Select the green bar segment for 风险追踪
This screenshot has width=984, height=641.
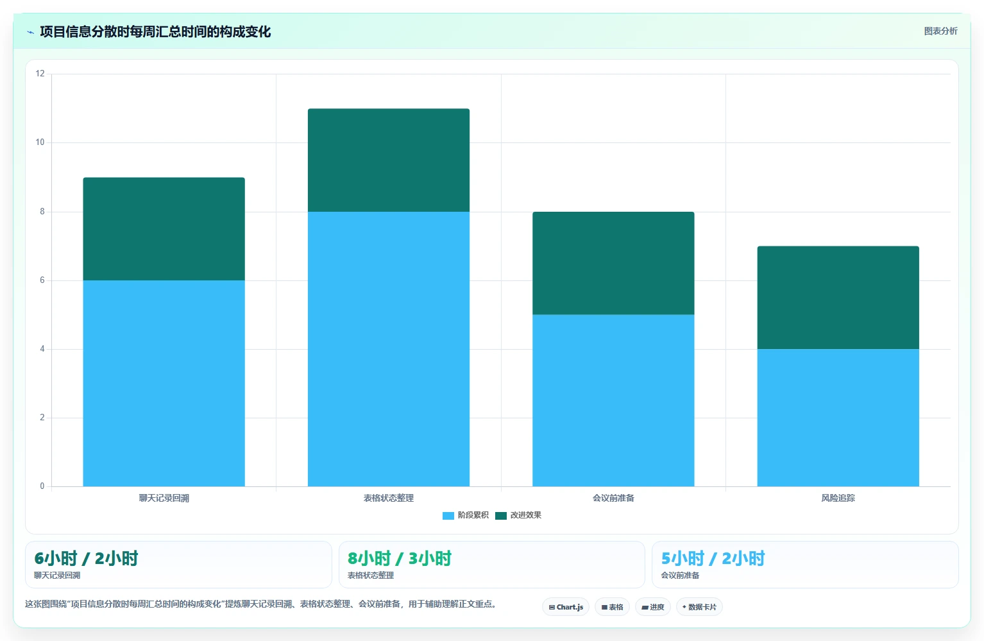coord(838,298)
